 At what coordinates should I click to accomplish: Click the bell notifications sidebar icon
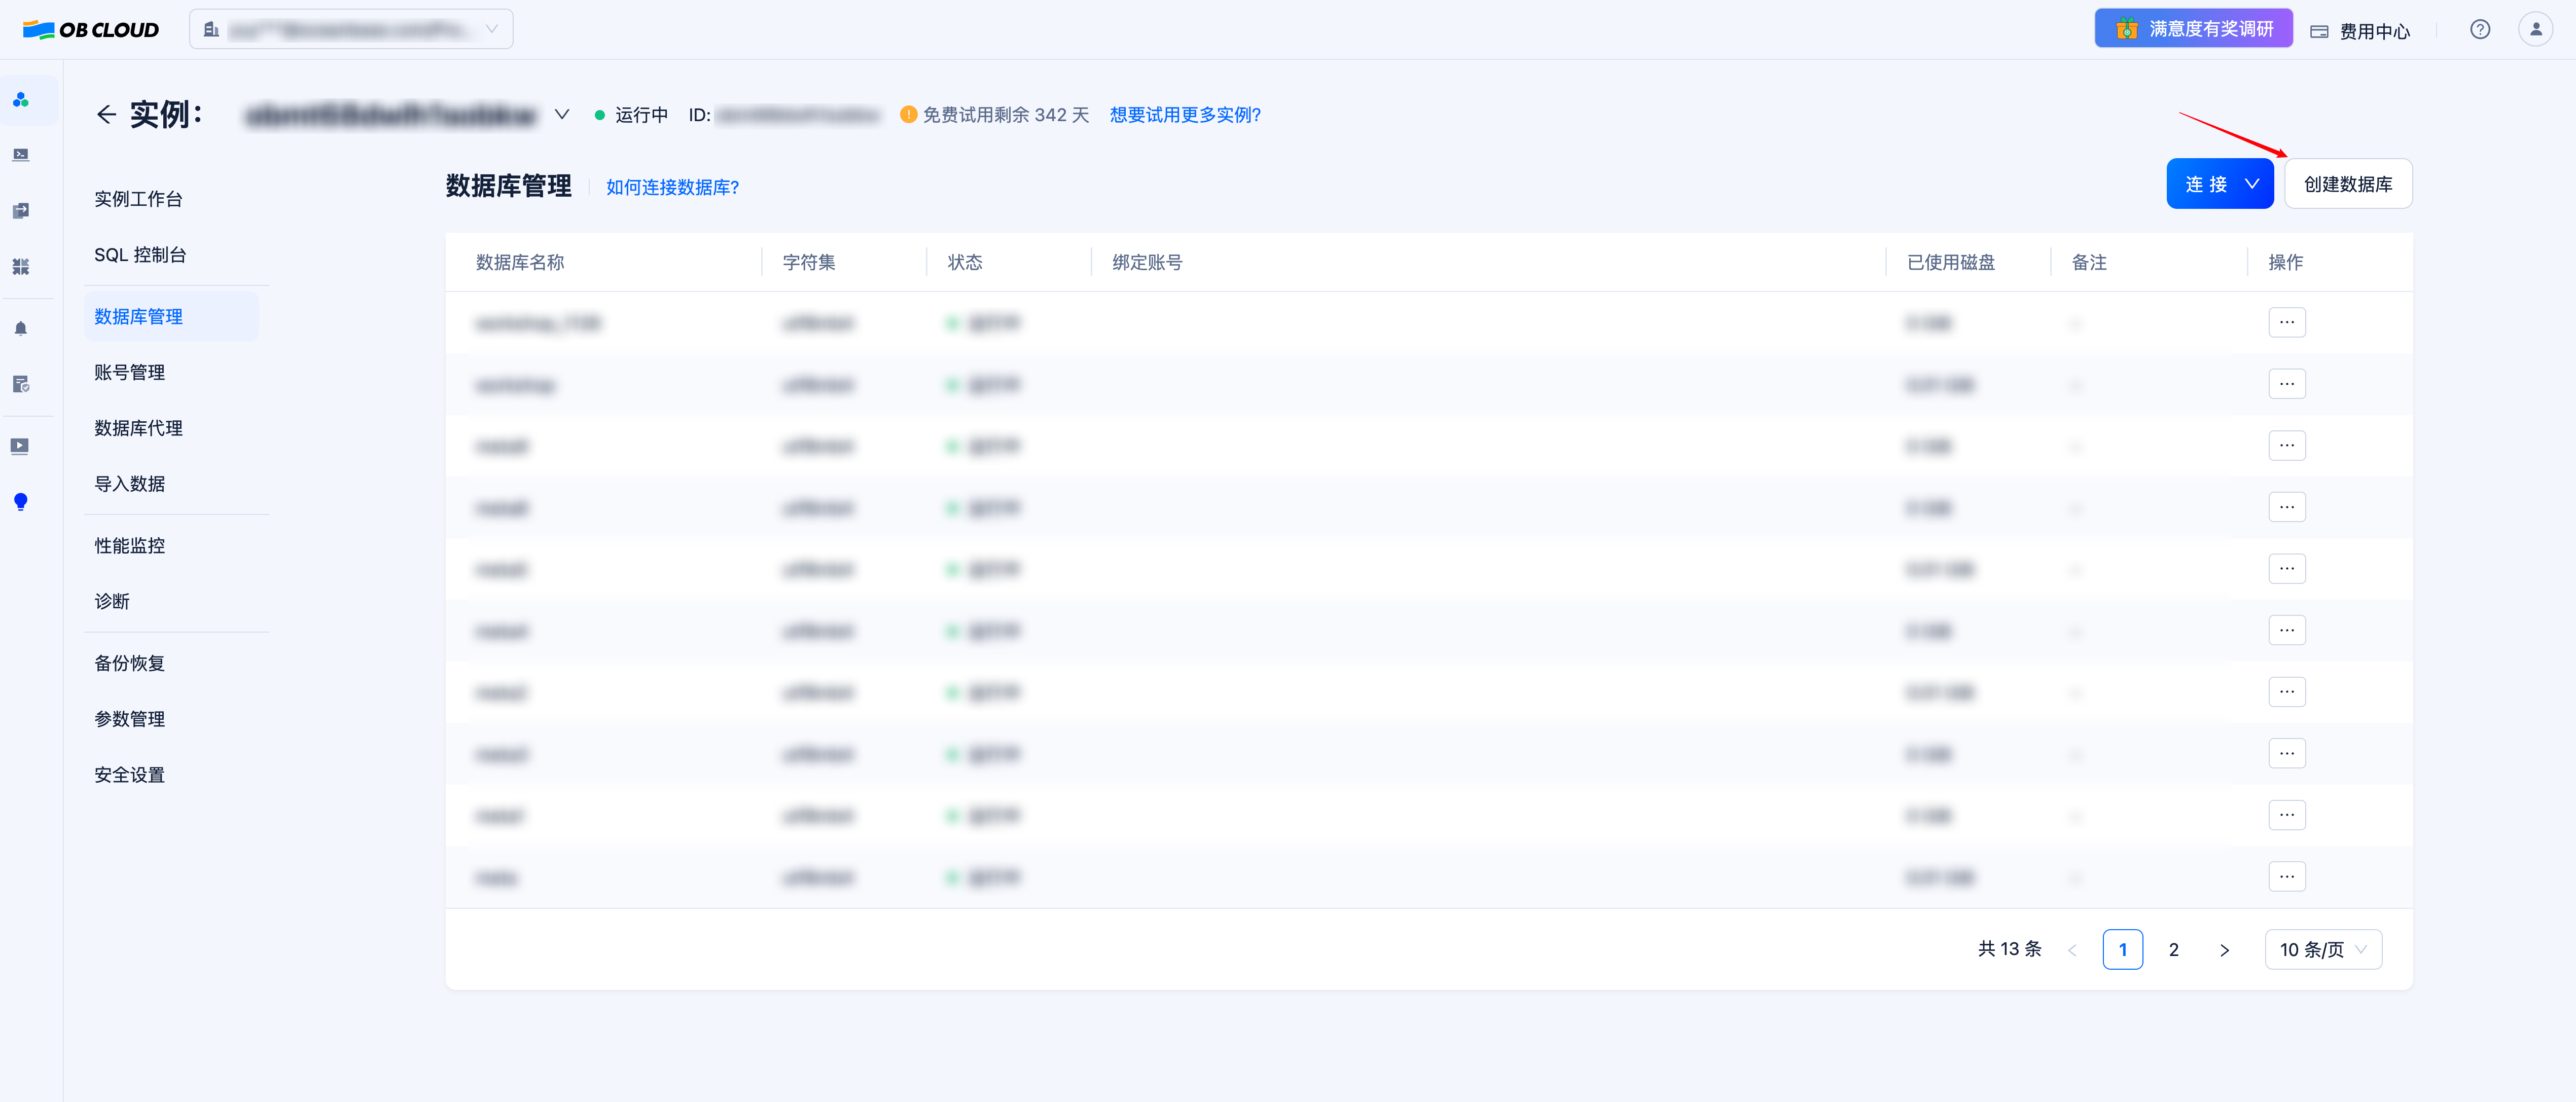pos(21,328)
